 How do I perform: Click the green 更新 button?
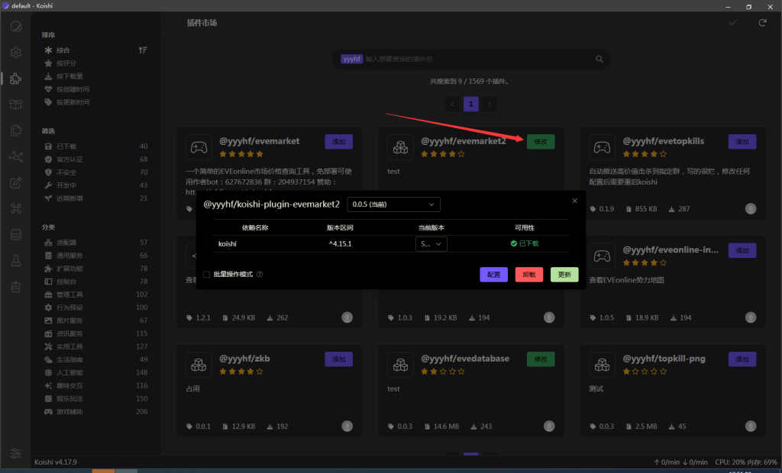564,275
